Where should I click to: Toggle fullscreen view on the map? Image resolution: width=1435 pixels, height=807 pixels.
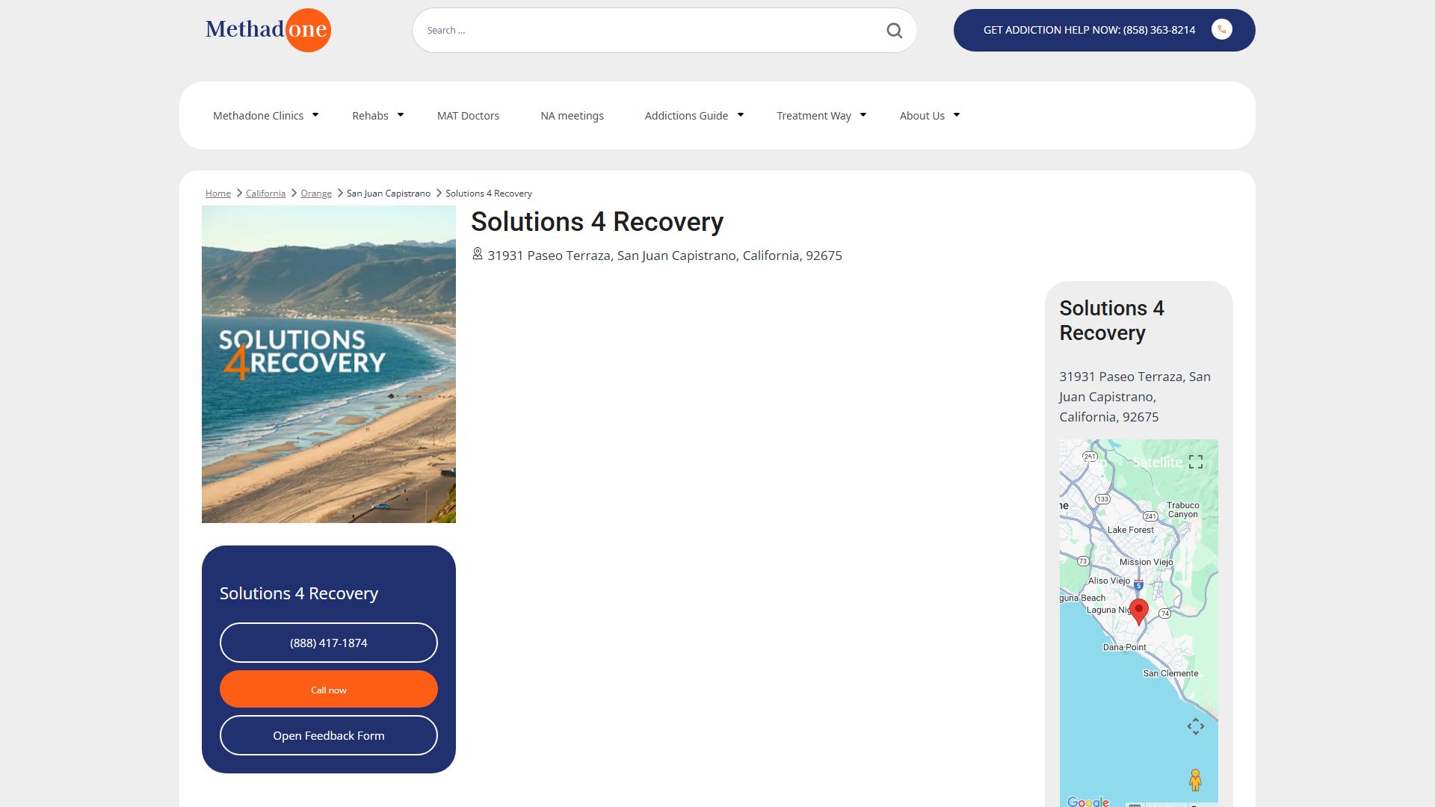[1196, 462]
